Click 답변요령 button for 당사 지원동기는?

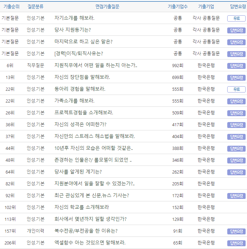(236, 30)
